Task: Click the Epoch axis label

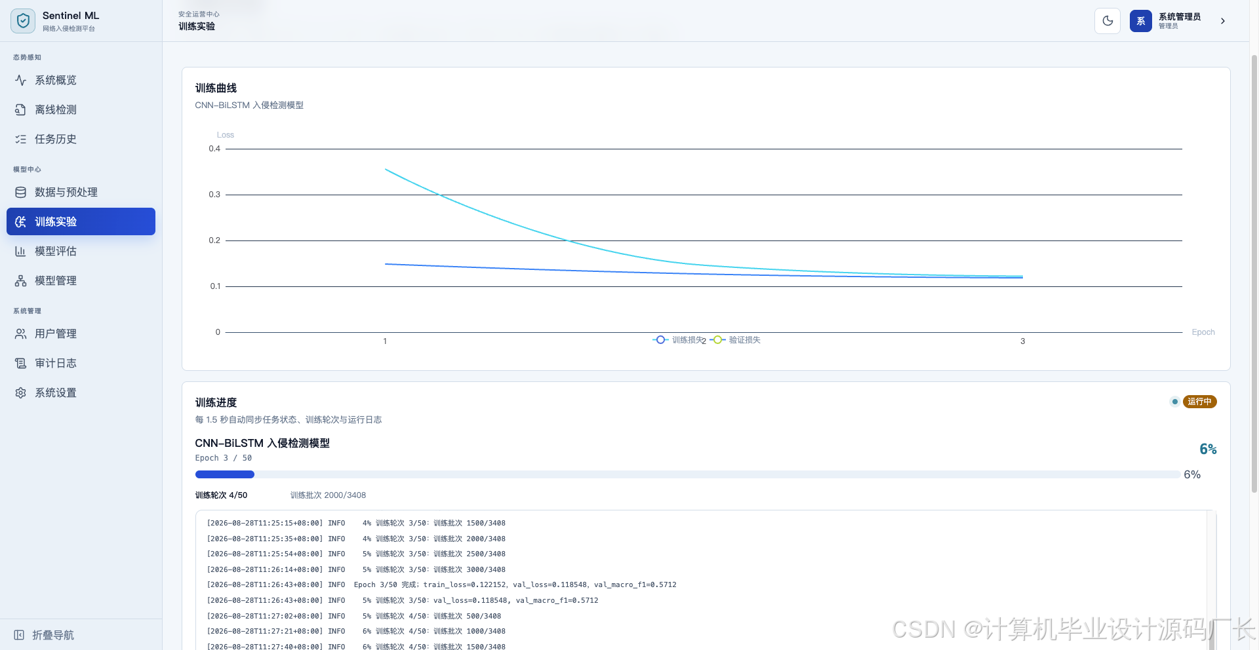Action: (x=1203, y=332)
